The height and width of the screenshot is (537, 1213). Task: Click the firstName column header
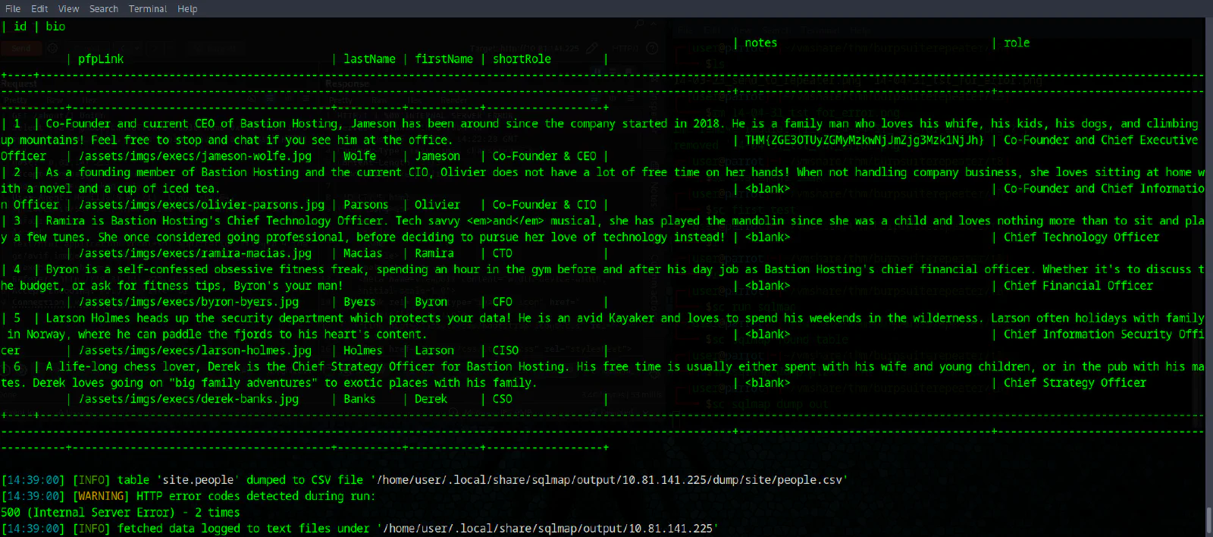444,59
